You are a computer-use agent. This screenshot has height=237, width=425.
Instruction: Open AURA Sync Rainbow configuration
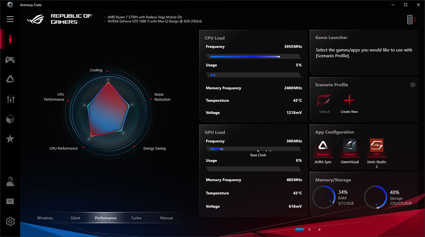click(x=323, y=147)
